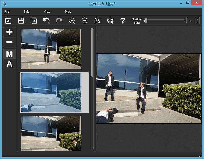Zoom in on the group photo

[x=72, y=21]
